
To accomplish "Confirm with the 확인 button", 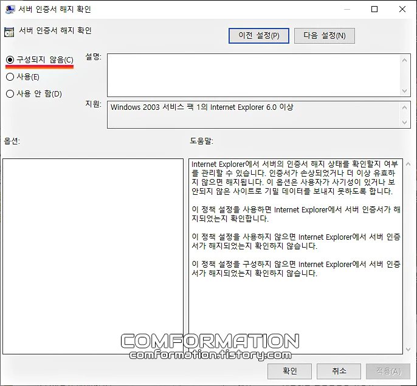I will click(289, 371).
